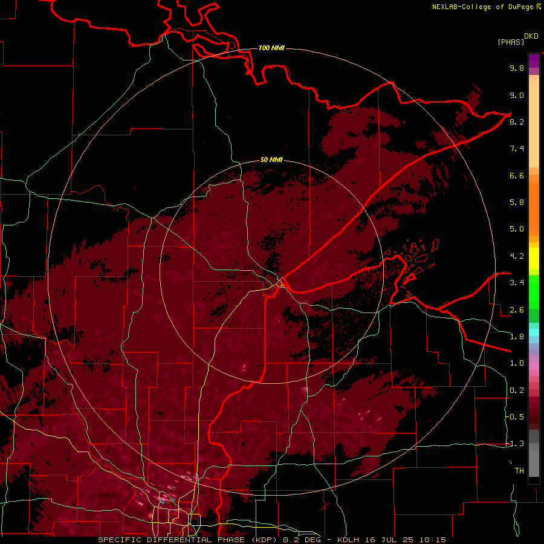The width and height of the screenshot is (544, 544).
Task: Click the 100 NMI range ring label
Action: point(271,48)
